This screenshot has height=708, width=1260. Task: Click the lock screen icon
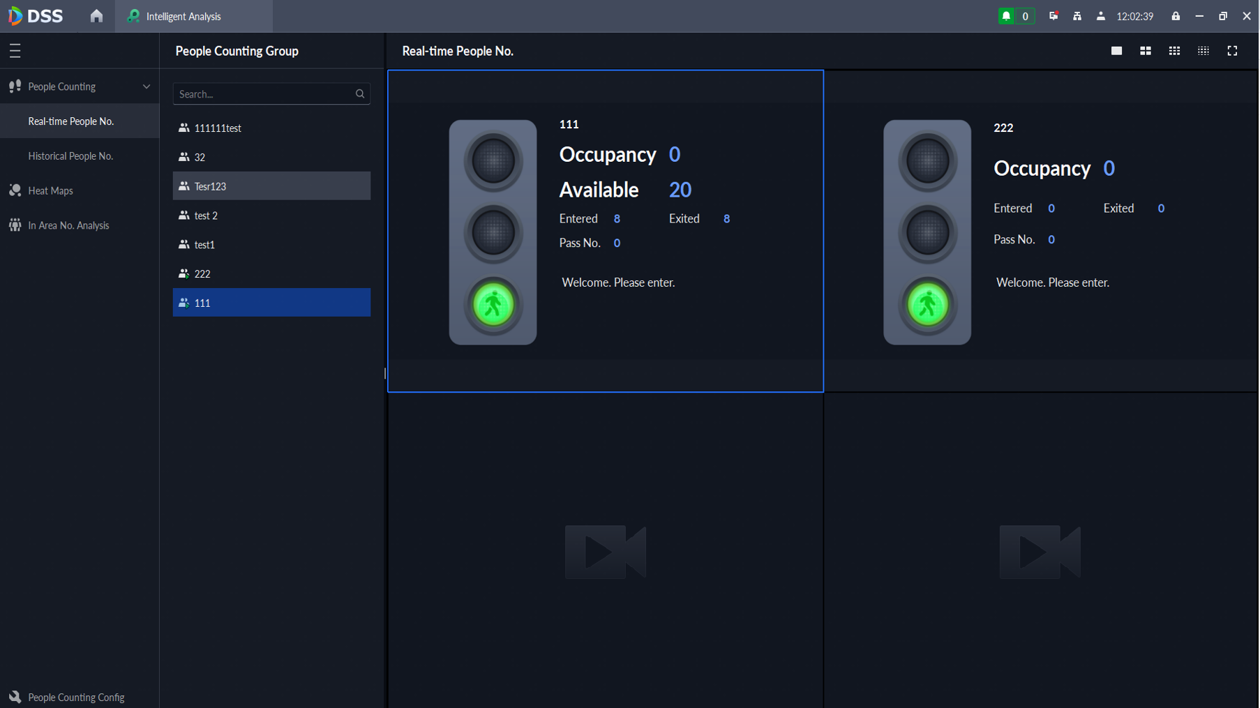pos(1176,16)
